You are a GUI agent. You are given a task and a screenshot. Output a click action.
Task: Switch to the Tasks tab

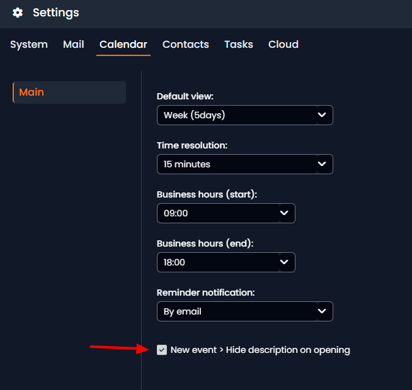[x=239, y=45]
